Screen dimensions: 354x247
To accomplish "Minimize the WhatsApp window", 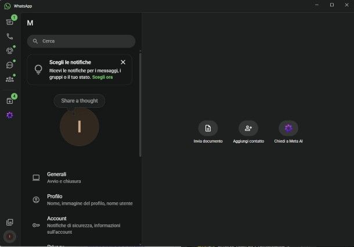I will (x=317, y=5).
